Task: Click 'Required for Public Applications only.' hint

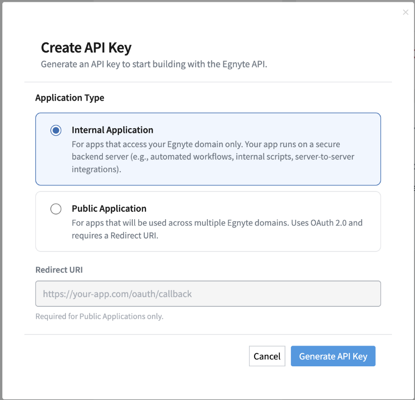Action: click(x=99, y=316)
